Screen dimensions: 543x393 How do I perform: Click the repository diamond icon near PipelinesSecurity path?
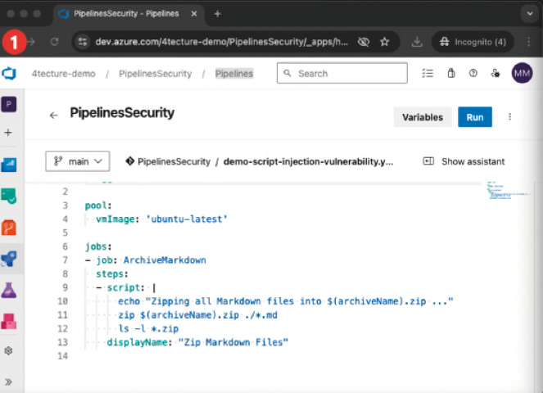pos(130,161)
